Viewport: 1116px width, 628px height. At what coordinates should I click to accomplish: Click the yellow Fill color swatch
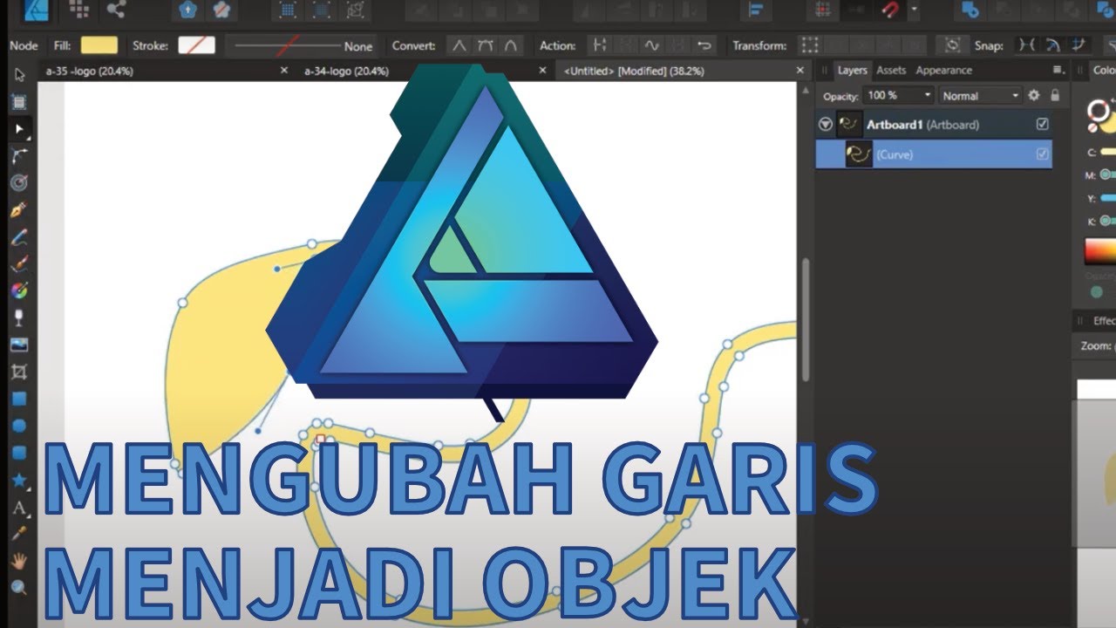[x=99, y=45]
